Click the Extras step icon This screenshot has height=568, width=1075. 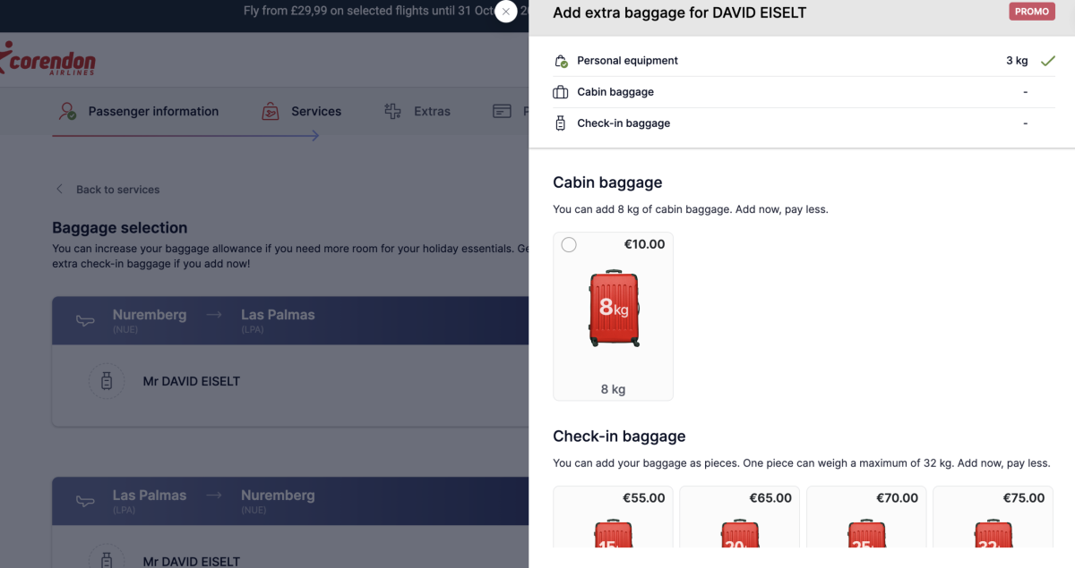pos(392,112)
